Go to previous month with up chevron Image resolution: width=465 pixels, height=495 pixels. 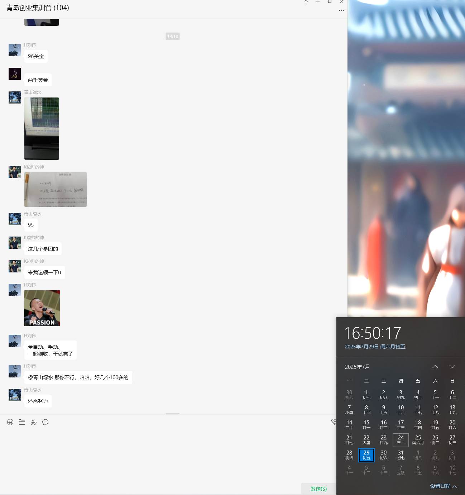435,367
